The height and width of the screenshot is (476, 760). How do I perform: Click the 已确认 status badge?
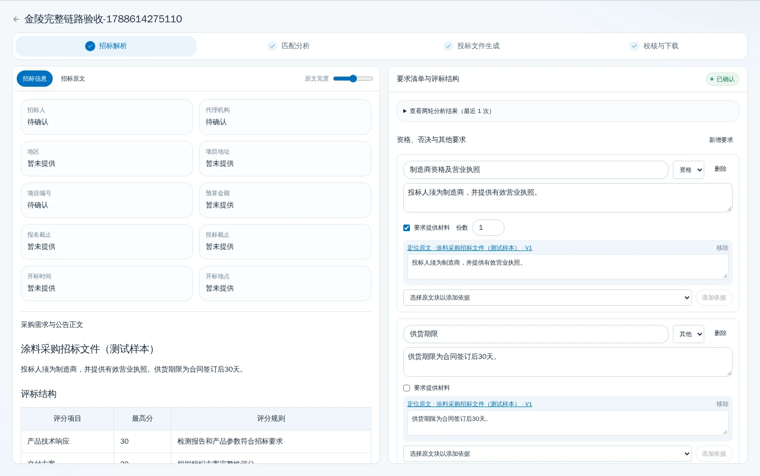(723, 79)
